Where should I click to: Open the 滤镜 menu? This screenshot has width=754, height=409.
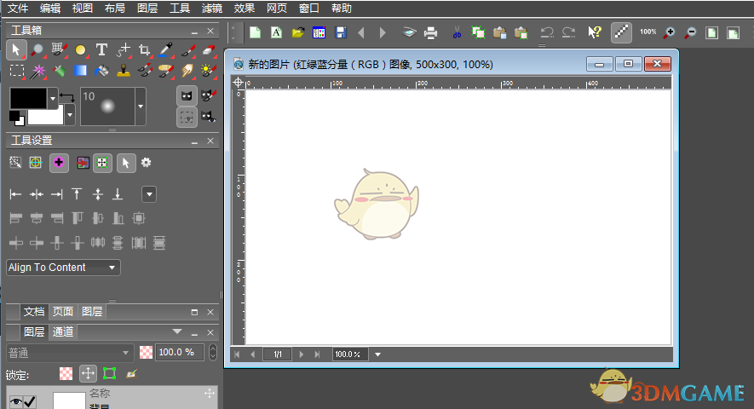click(x=212, y=9)
